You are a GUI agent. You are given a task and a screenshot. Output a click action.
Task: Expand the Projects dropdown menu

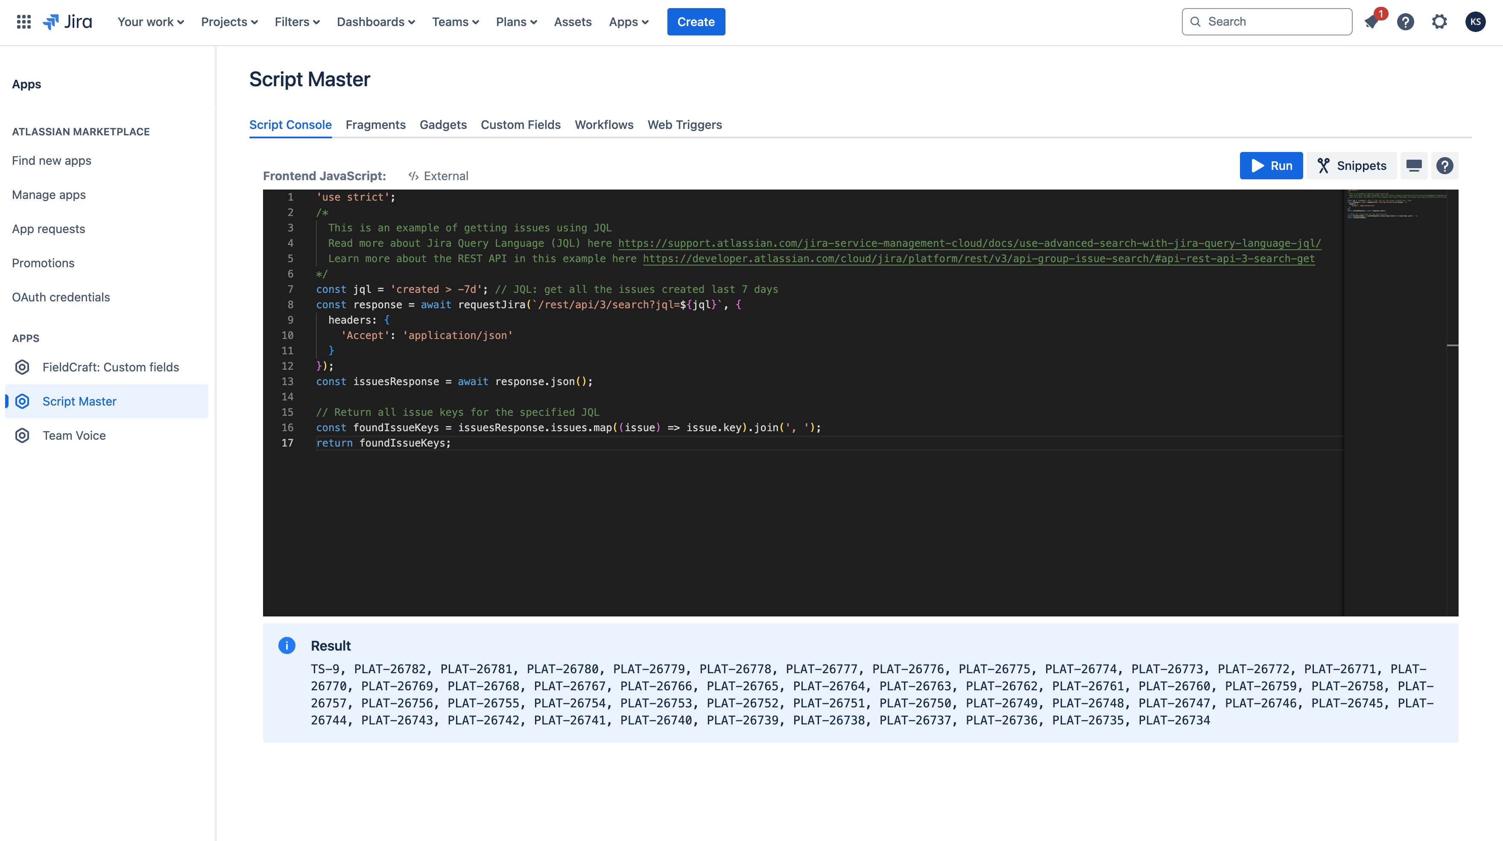(229, 22)
